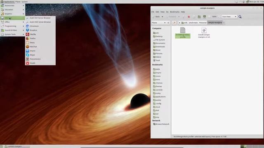Click the show desktop icon in bottom panel
This screenshot has width=264, height=148.
tap(2, 146)
